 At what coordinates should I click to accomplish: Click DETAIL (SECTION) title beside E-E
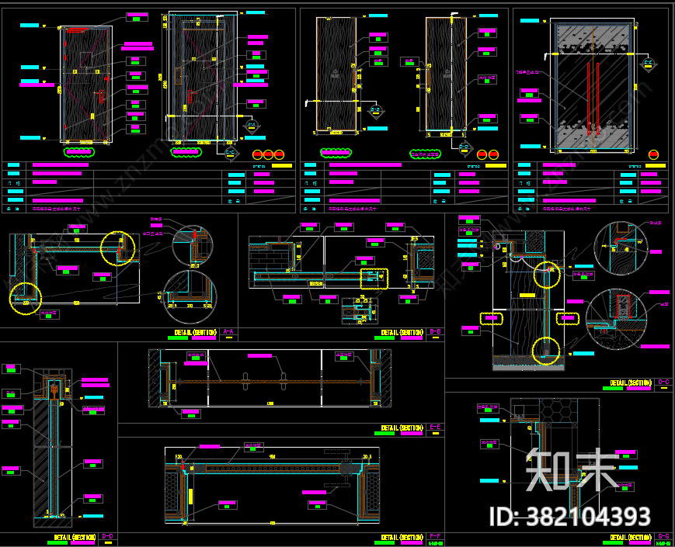pos(402,428)
